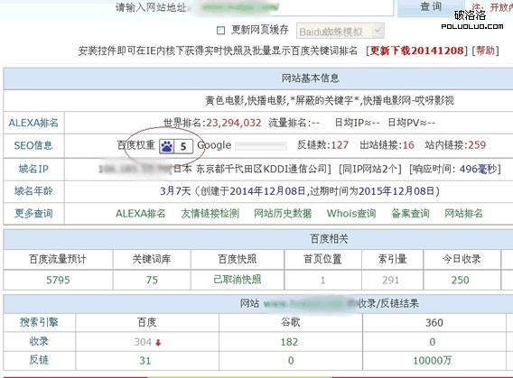This screenshot has height=378, width=513.
Task: Open the 帮助 link
Action: coord(485,51)
